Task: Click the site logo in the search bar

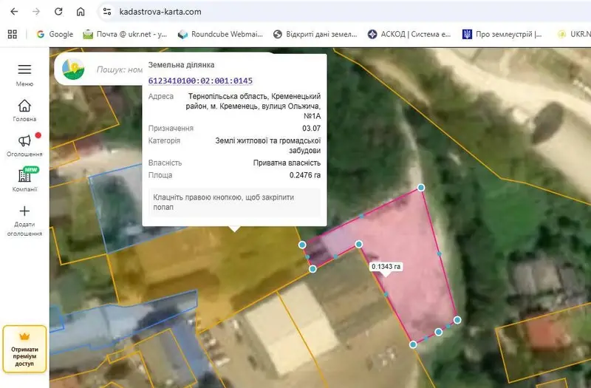Action: pyautogui.click(x=73, y=69)
